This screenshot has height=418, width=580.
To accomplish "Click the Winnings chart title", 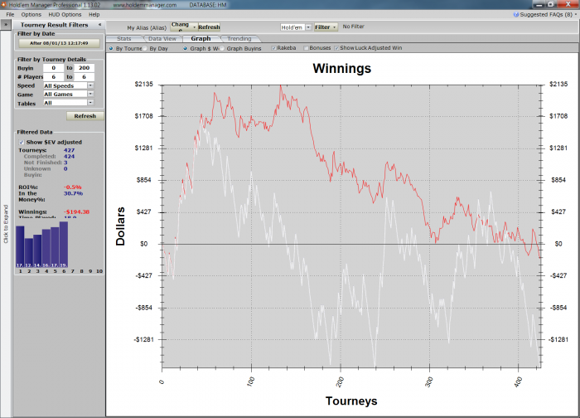I will point(341,69).
